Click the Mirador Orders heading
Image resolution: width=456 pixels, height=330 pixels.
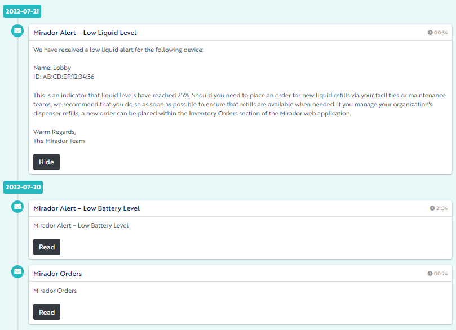point(57,274)
